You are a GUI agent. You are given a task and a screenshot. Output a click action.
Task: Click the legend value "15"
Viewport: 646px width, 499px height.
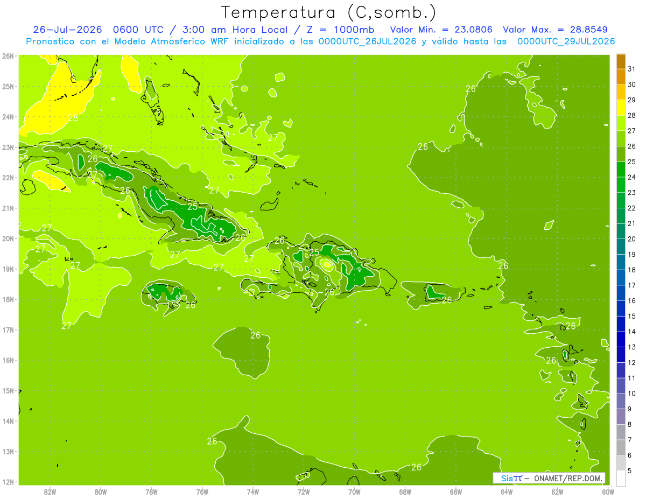[x=631, y=316]
